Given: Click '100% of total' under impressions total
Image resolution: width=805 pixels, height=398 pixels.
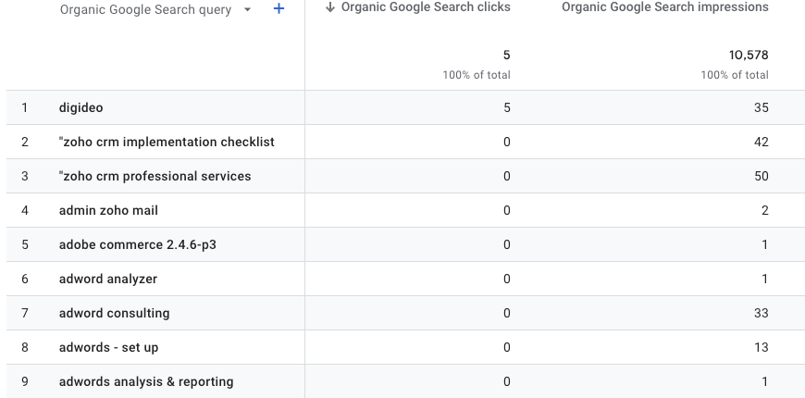Looking at the screenshot, I should coord(735,75).
